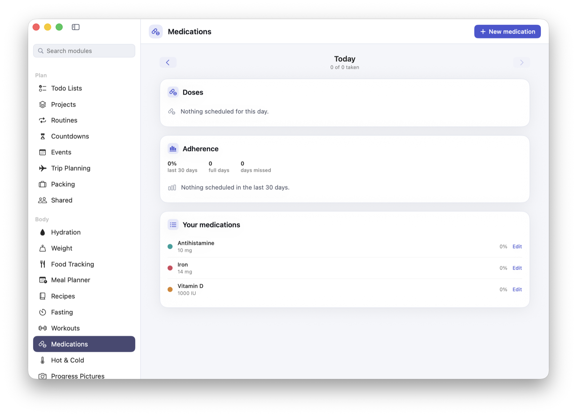
Task: Open the Trip Planning module
Action: (x=84, y=168)
